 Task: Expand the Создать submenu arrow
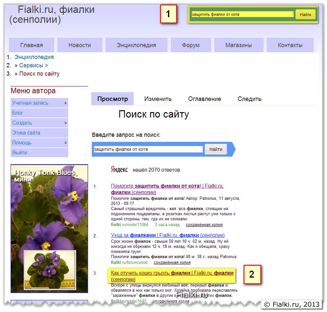[x=66, y=123]
